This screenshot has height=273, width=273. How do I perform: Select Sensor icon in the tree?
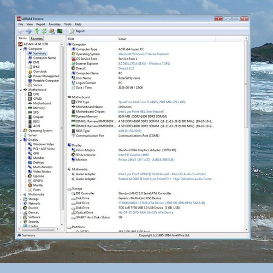pyautogui.click(x=30, y=85)
